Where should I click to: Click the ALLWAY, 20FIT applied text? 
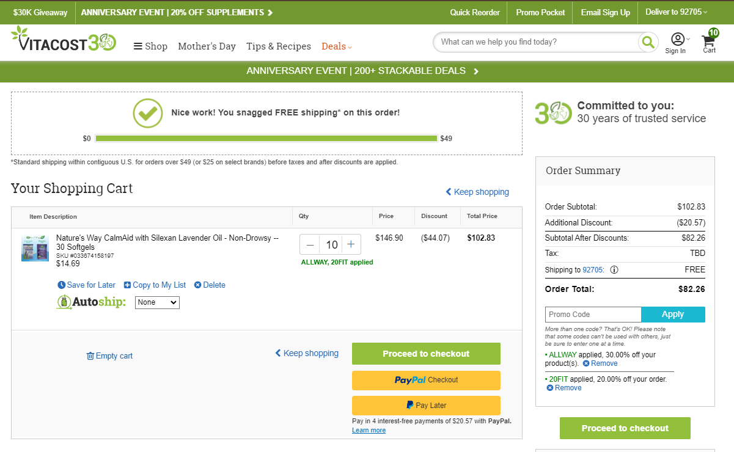tap(337, 262)
